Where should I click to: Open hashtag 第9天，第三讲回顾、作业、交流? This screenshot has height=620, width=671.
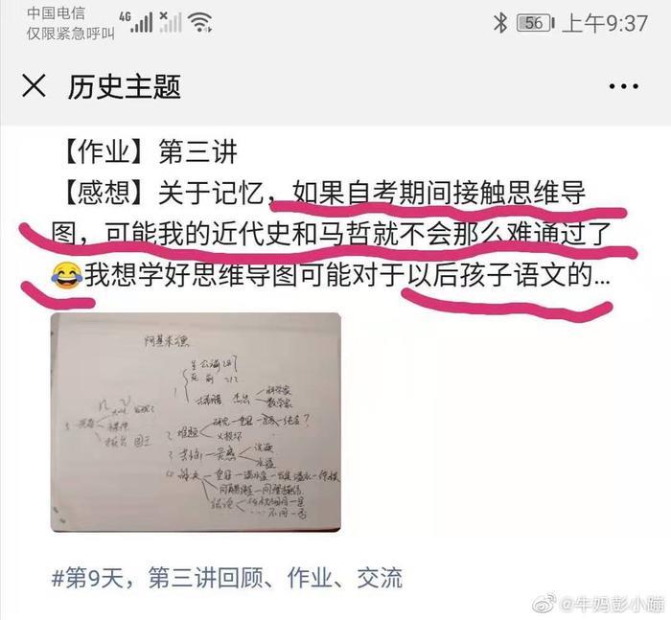227,578
